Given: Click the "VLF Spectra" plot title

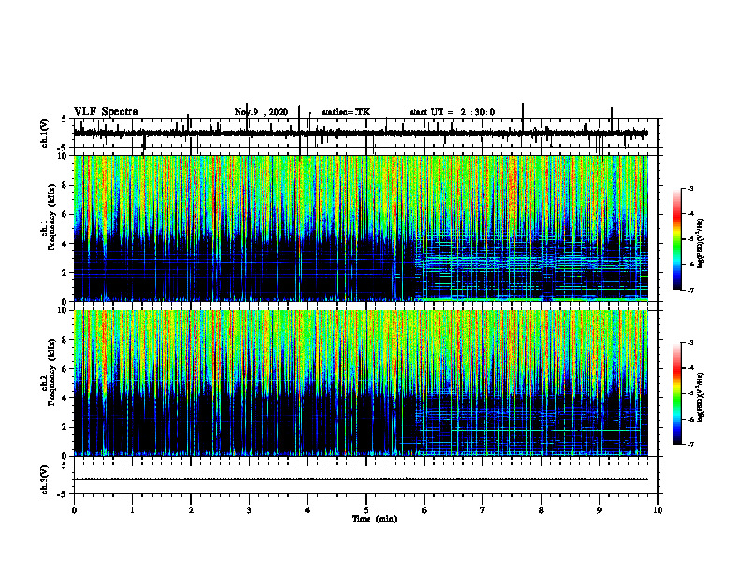Looking at the screenshot, I should pos(106,112).
